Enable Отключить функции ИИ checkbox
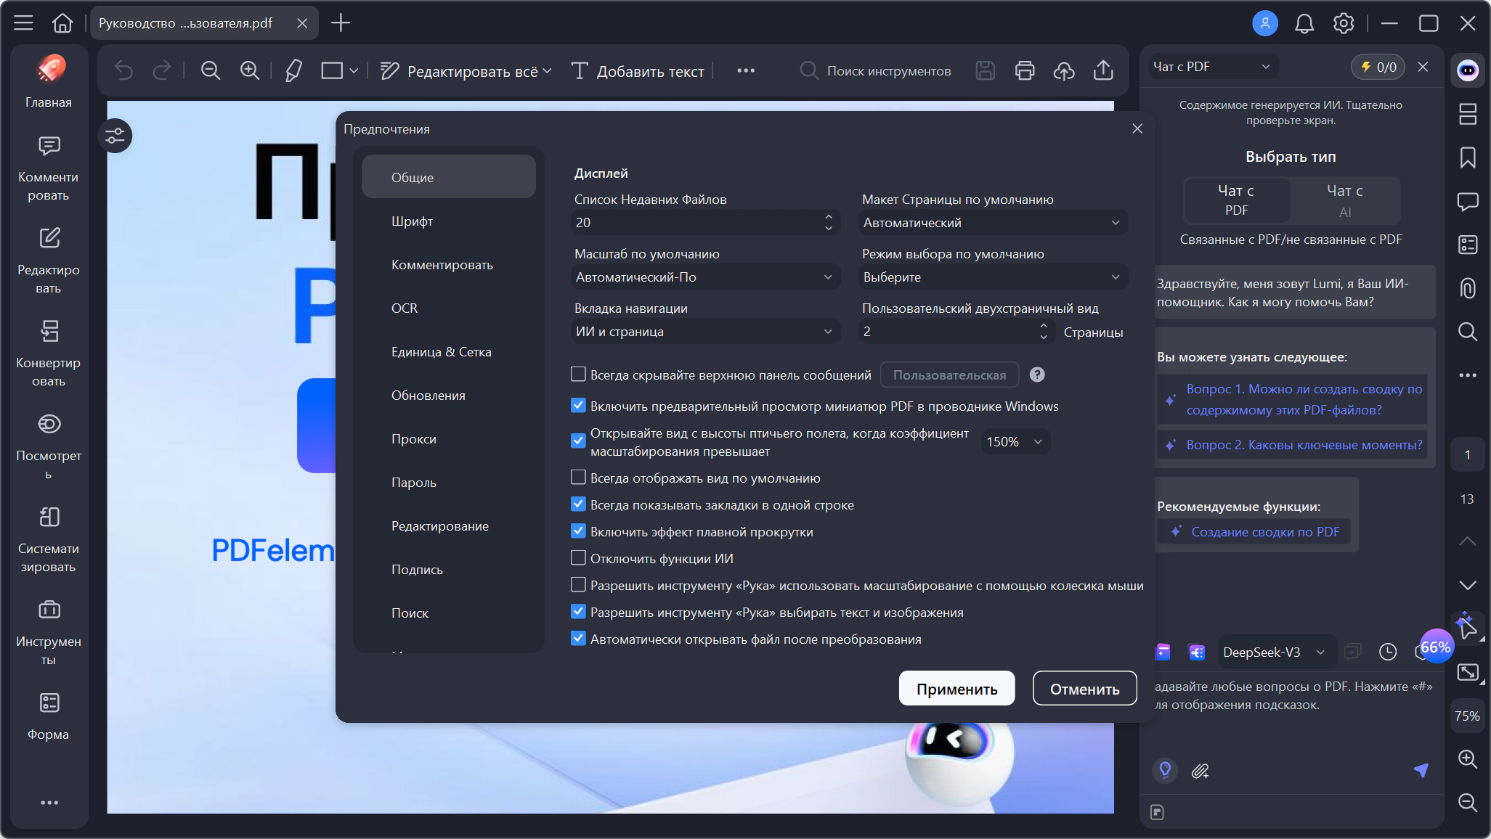The image size is (1491, 839). click(578, 558)
